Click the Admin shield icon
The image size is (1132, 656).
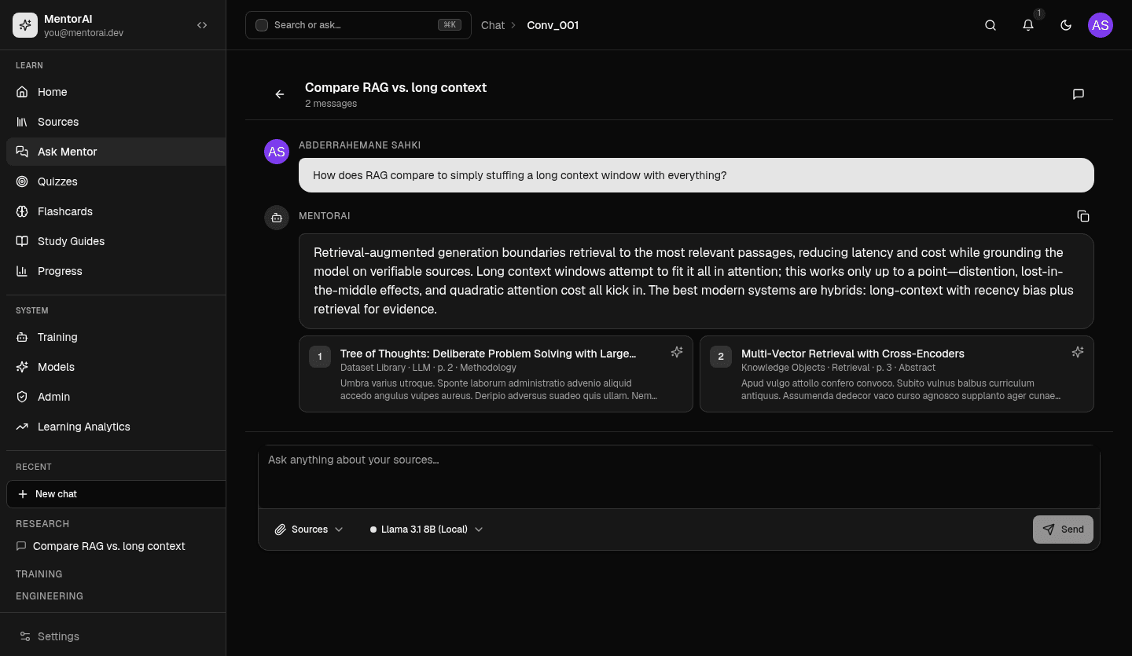22,397
